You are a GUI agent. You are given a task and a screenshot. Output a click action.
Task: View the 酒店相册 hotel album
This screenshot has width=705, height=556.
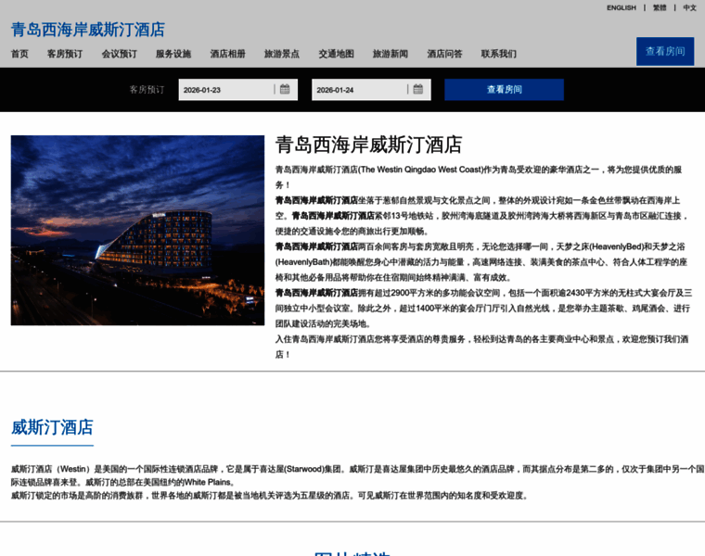pyautogui.click(x=227, y=54)
